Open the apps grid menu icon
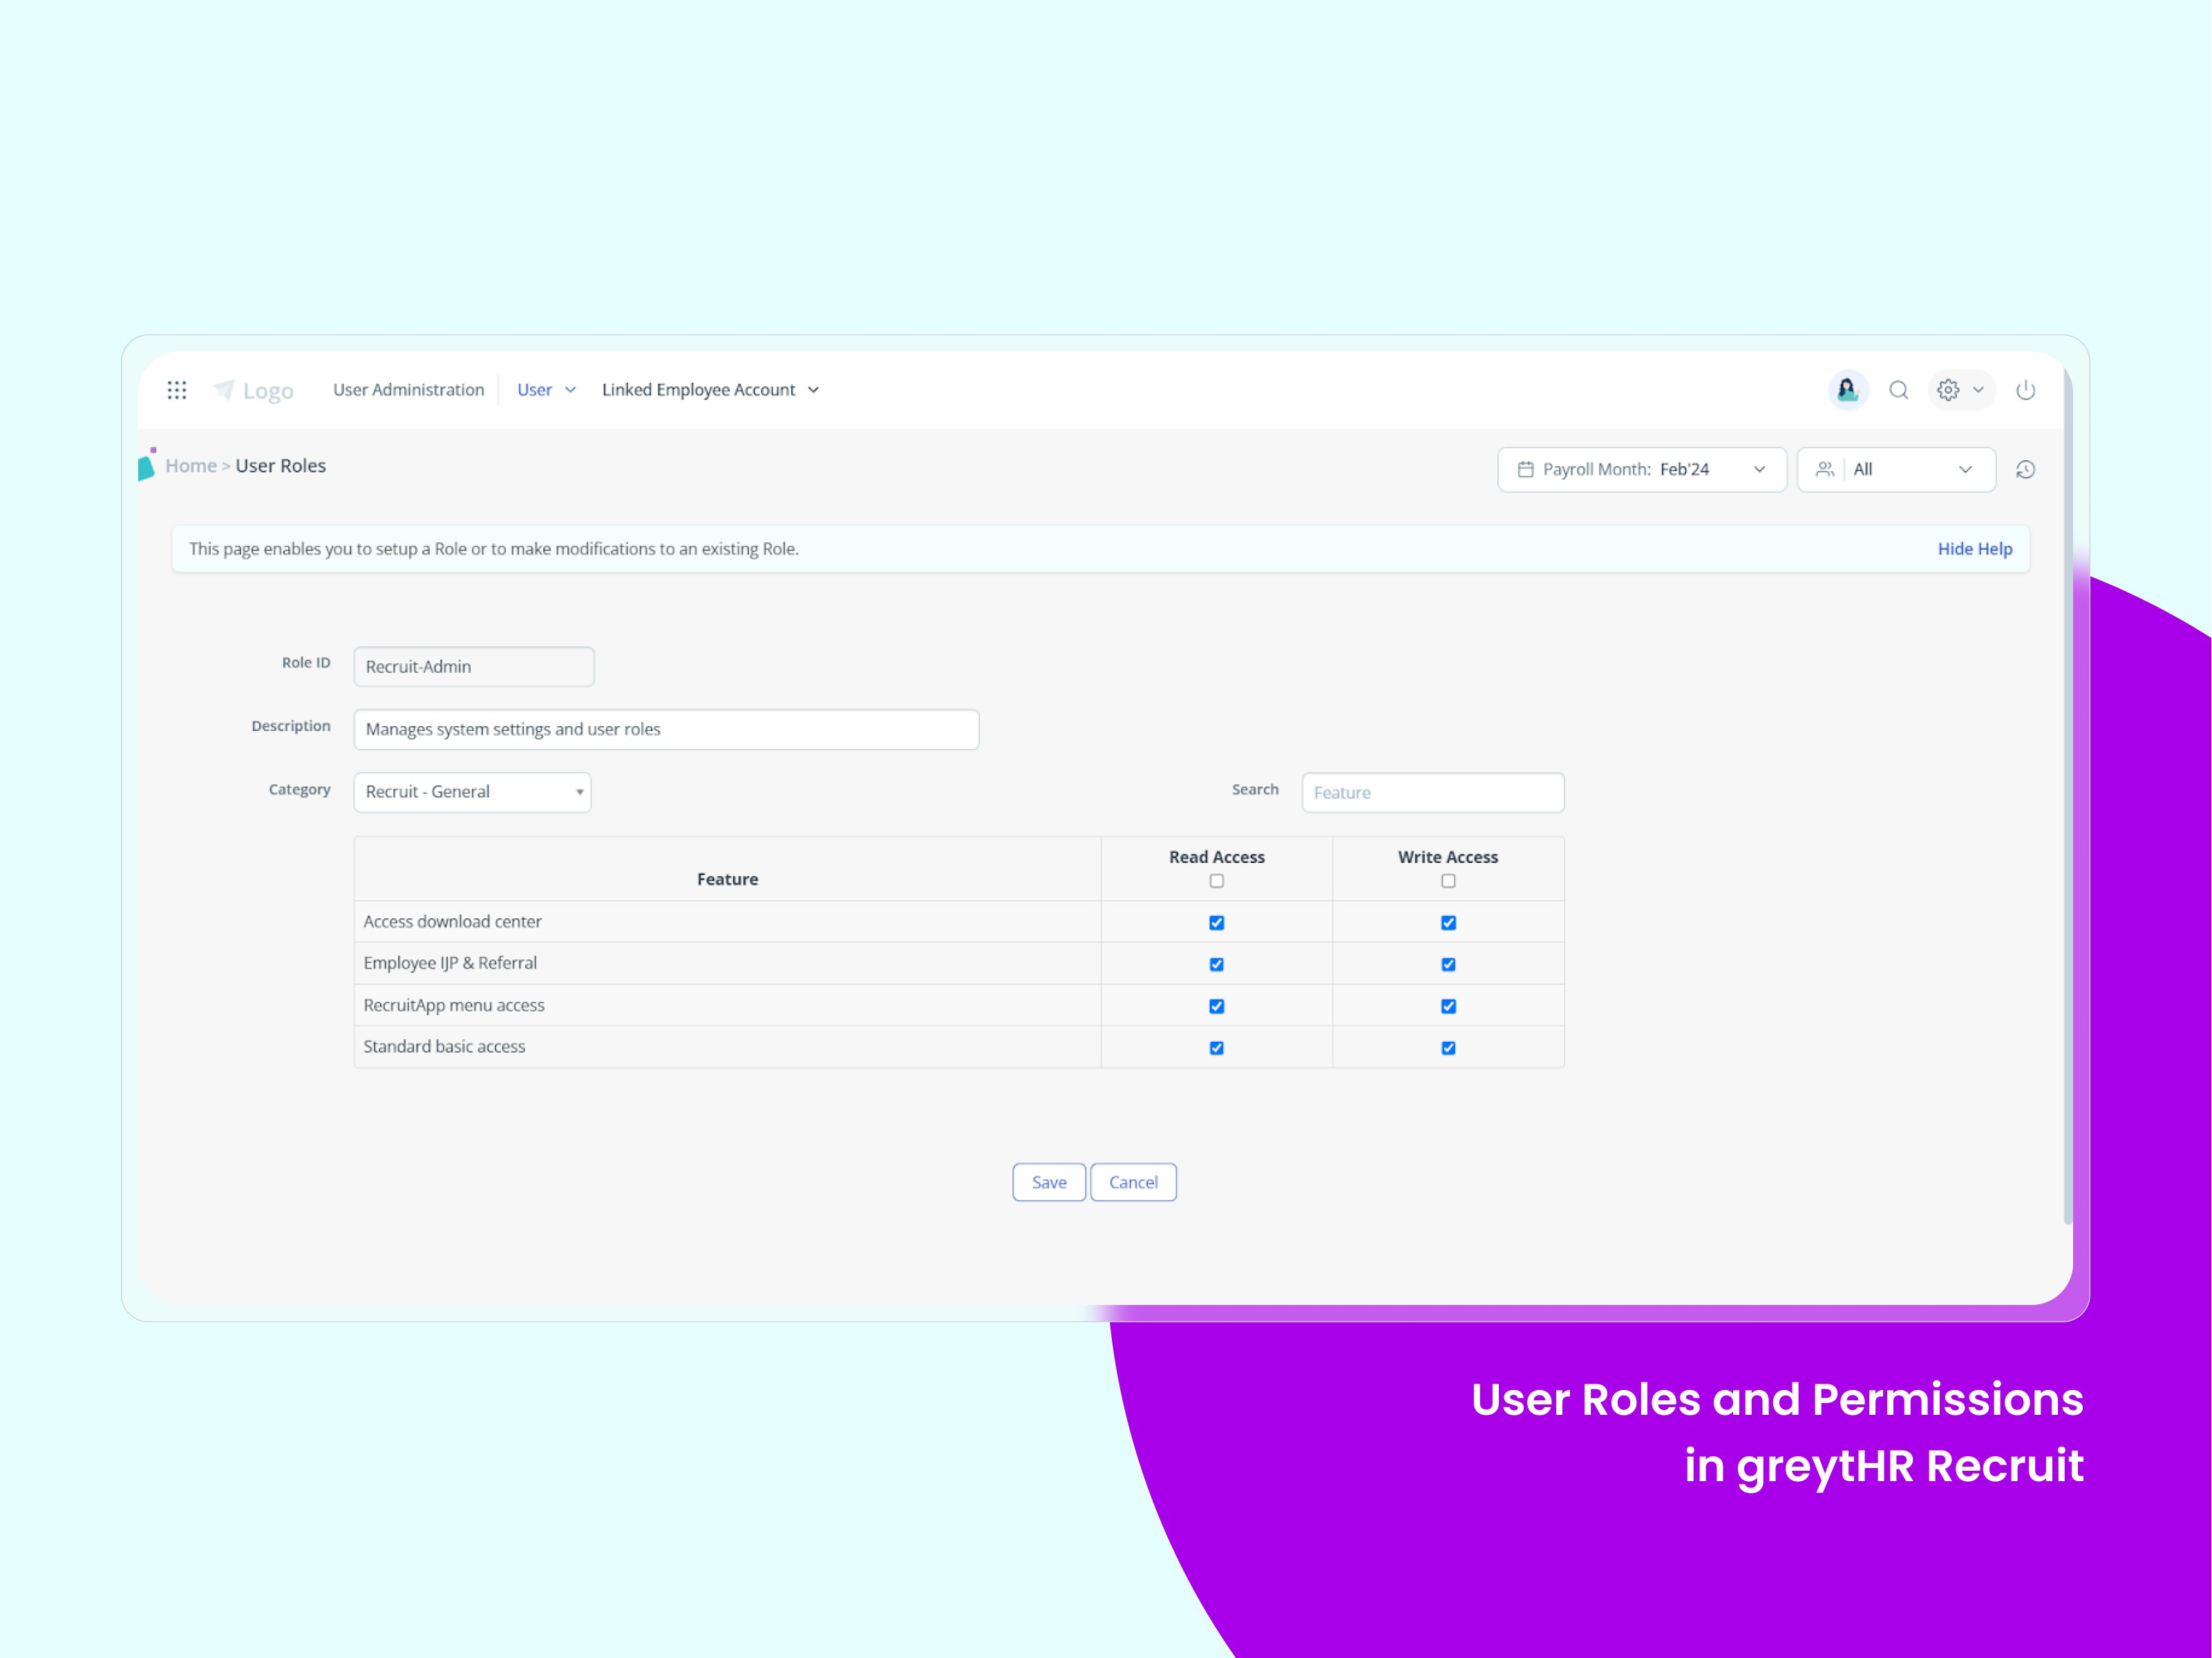The width and height of the screenshot is (2212, 1658). pyautogui.click(x=177, y=390)
